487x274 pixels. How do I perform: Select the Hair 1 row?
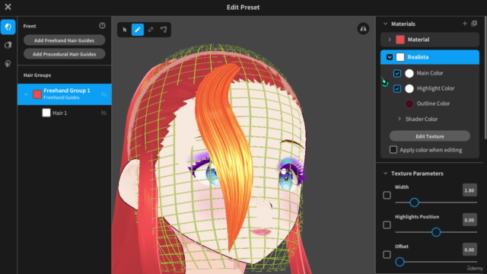click(64, 113)
